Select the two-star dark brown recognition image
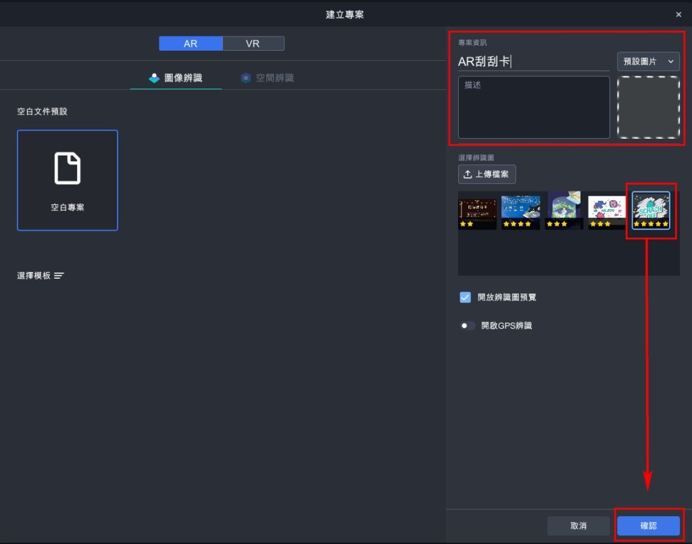Image resolution: width=692 pixels, height=544 pixels. 477,210
